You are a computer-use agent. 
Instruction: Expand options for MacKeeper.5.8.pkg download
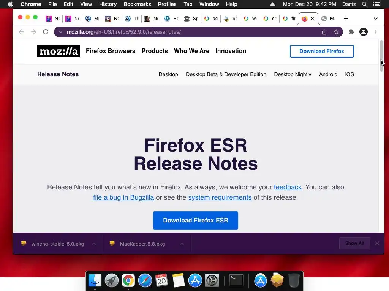click(182, 244)
